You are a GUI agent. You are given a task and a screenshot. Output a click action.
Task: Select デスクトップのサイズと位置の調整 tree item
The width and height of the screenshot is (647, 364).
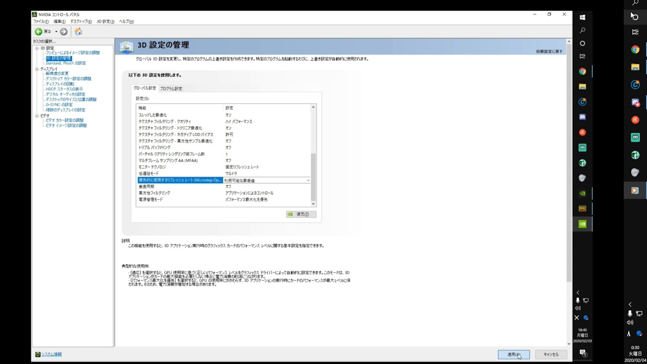point(71,100)
